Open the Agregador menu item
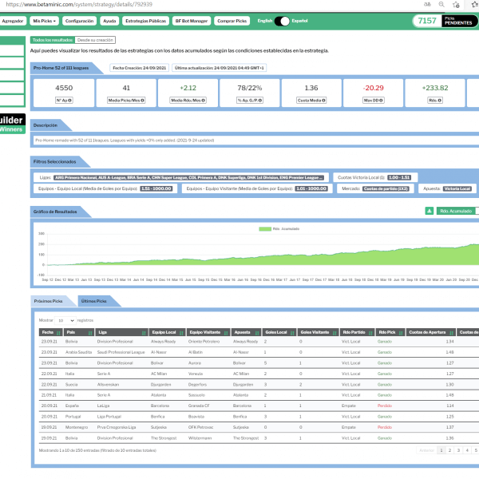 coord(12,21)
